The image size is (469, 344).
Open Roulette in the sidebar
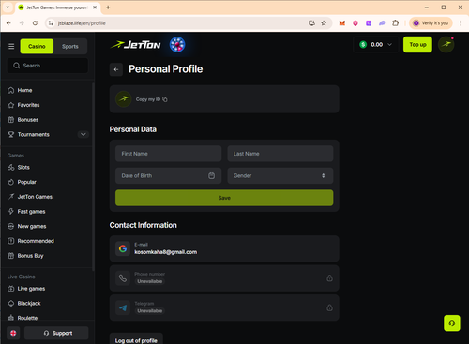27,318
